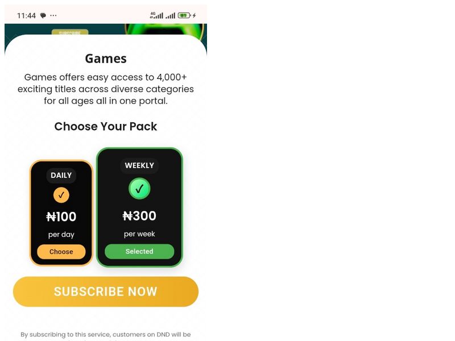
Task: Tap the orange checkmark on the Daily pack
Action: click(61, 194)
